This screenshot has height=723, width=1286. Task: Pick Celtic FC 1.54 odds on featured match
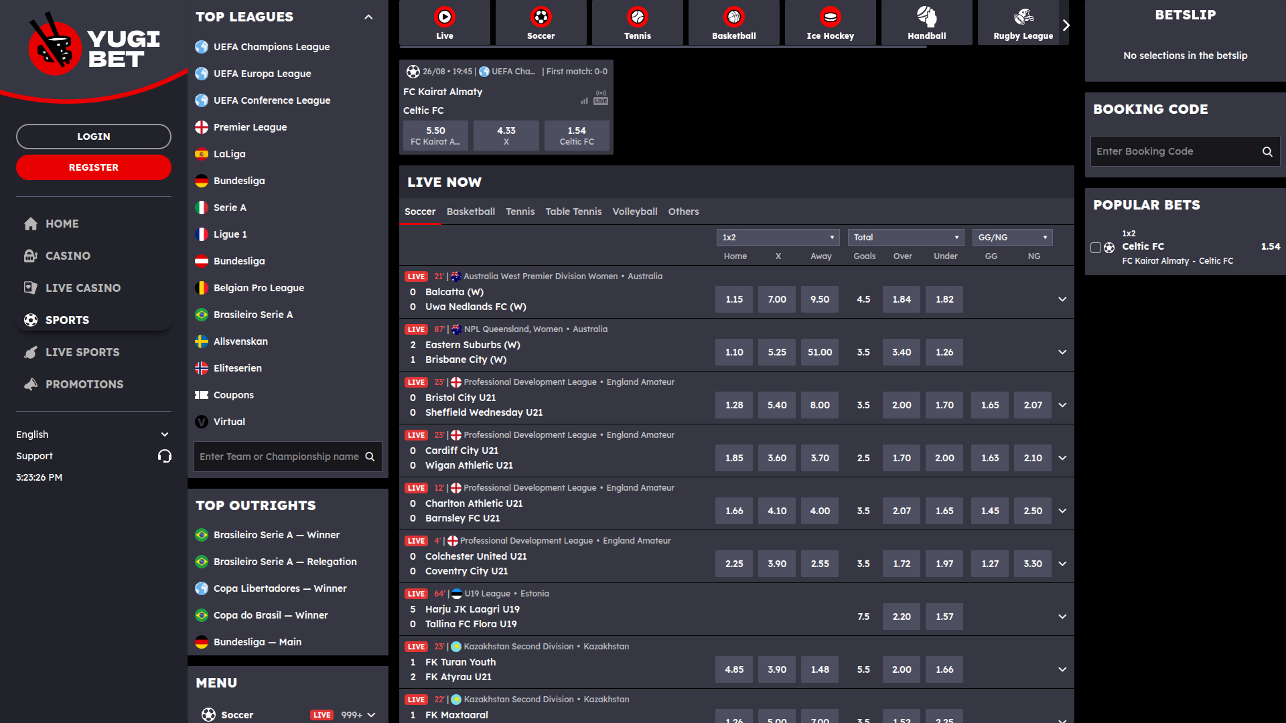pos(576,135)
